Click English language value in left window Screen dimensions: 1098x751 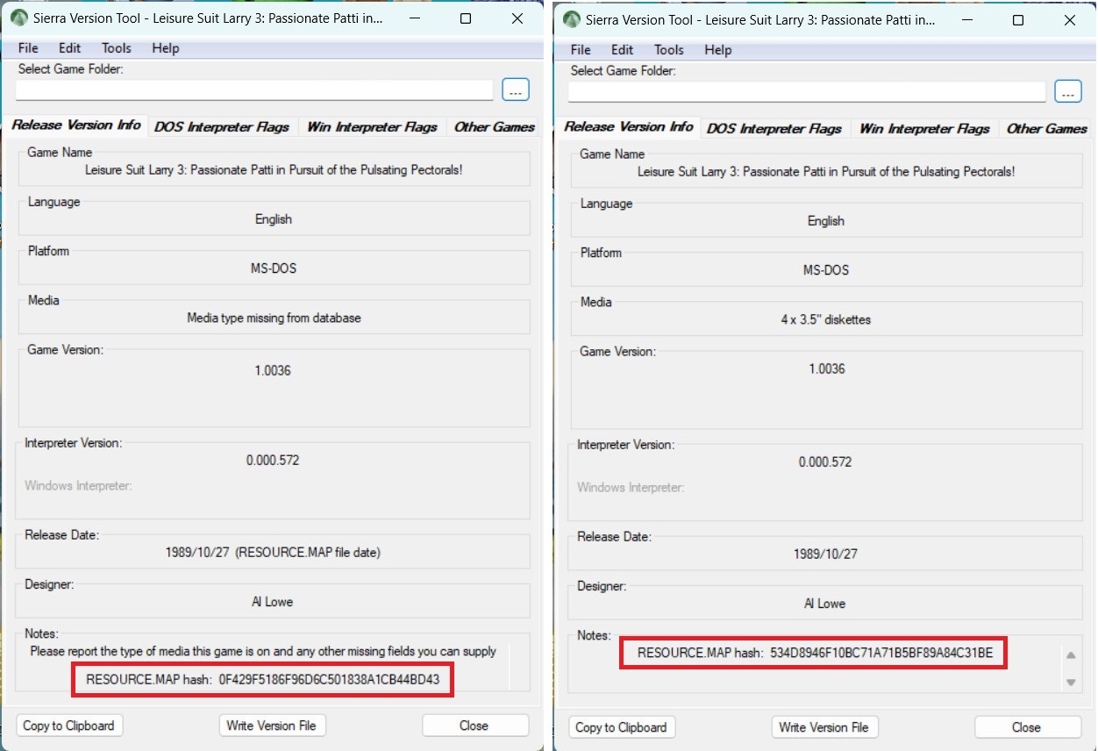click(x=274, y=219)
